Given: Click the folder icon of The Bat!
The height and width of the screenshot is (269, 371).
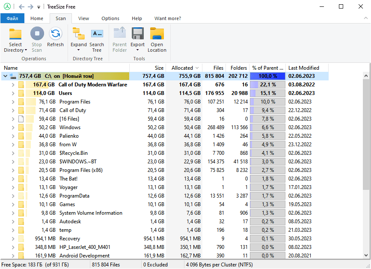Looking at the screenshot, I should pos(21,179).
